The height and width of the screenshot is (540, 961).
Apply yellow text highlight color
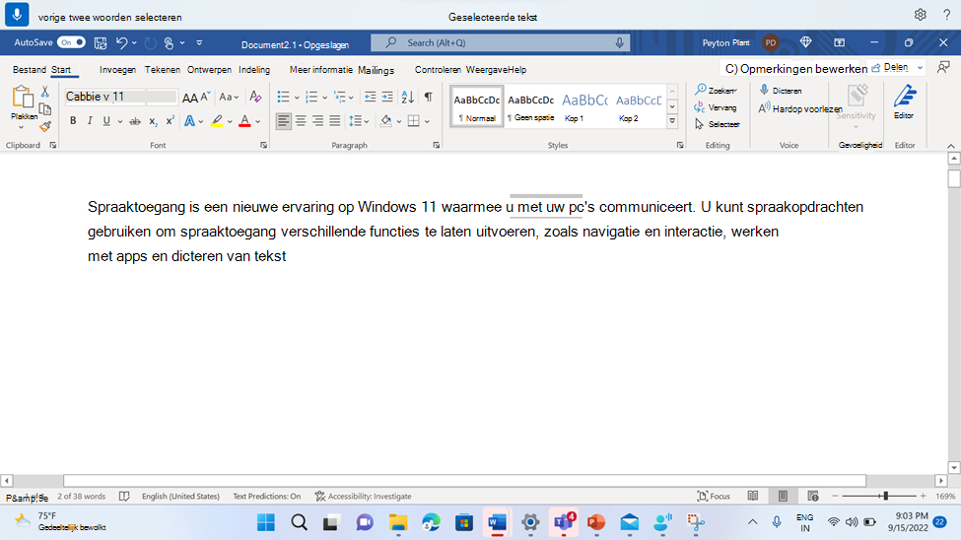pos(217,121)
